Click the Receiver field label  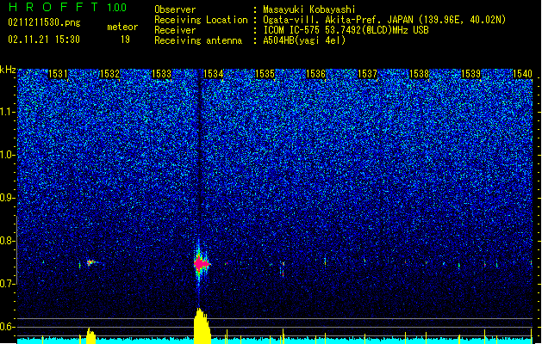[175, 30]
